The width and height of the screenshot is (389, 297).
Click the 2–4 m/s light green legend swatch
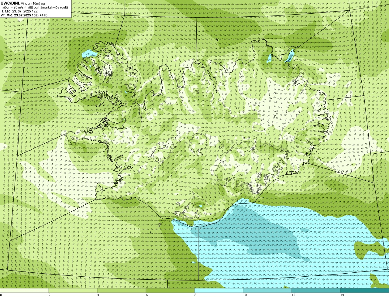73,291
